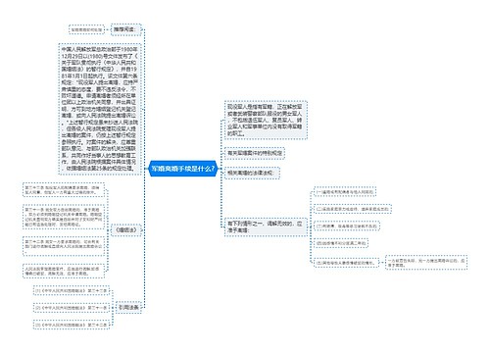Viewport: 490px width, 353px height.
Task: Select citation [3] 《中华人民共和国婚姻法》 第三十二条
Action: click(x=72, y=325)
